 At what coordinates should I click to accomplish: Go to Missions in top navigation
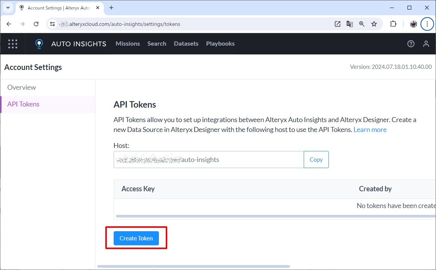pos(128,44)
